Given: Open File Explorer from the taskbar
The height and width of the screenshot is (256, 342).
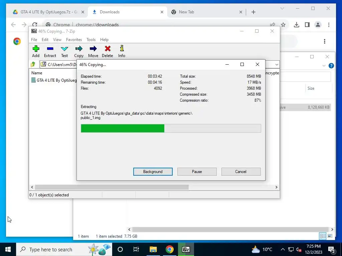Looking at the screenshot, I should click(153, 249).
